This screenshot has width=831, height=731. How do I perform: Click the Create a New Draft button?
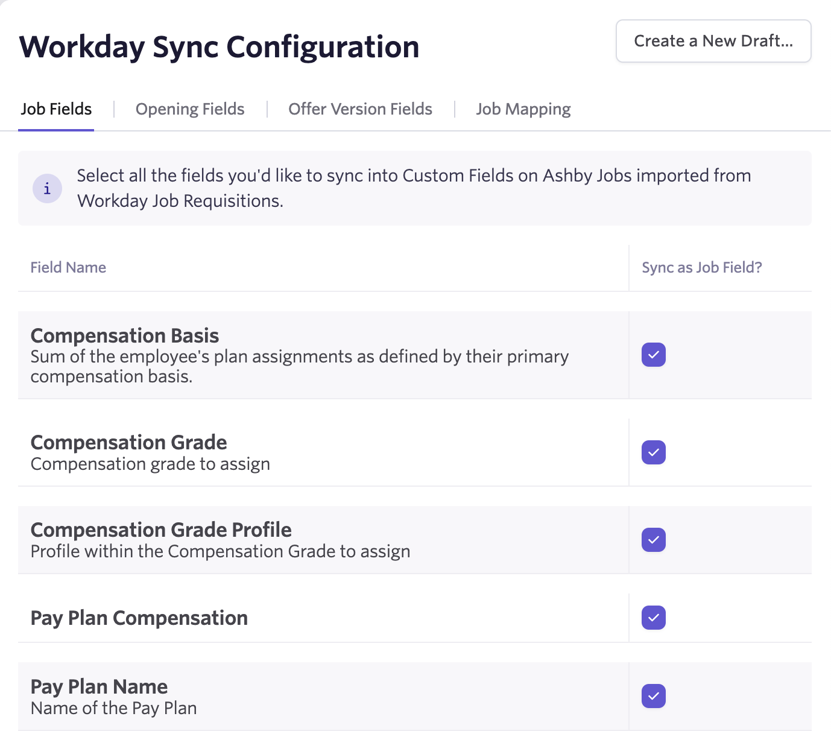point(713,41)
